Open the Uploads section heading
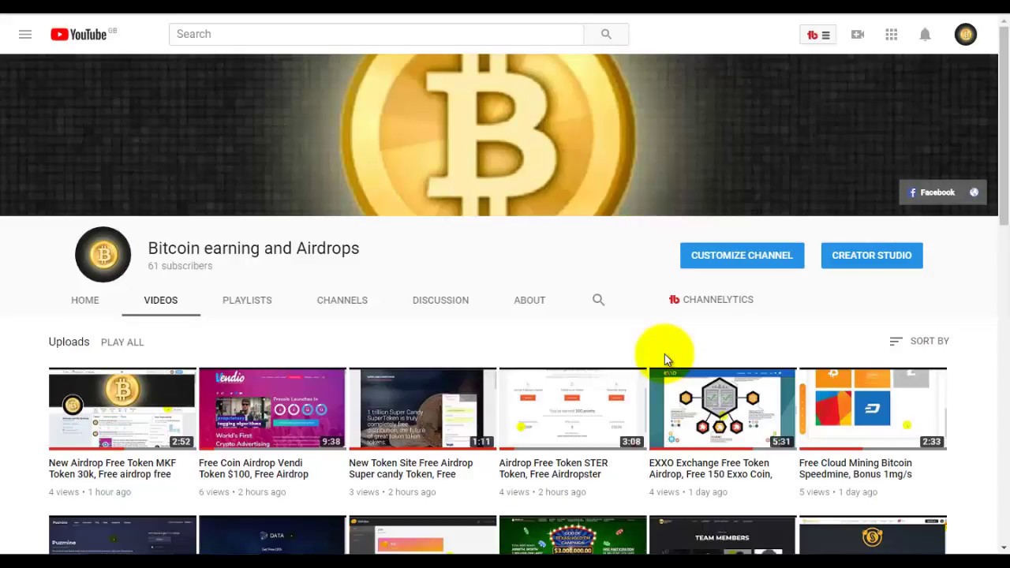Screen dimensions: 1010x568 tap(69, 342)
